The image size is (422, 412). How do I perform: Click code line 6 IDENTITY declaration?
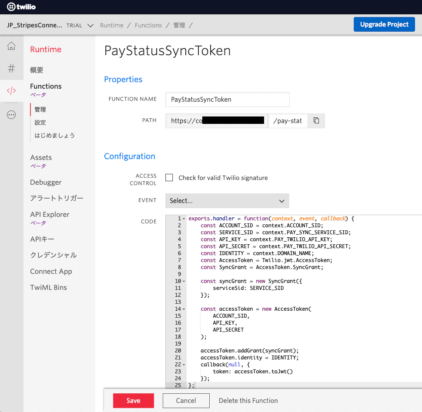pos(257,253)
